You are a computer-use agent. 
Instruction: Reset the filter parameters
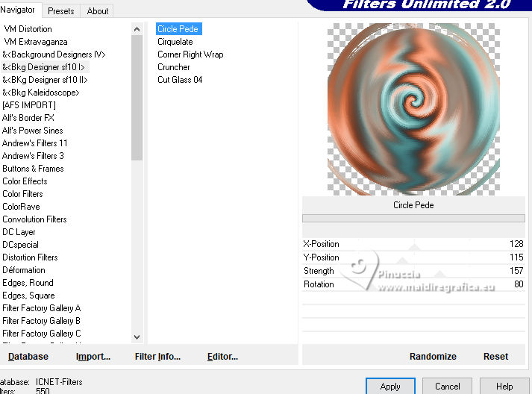tap(495, 357)
